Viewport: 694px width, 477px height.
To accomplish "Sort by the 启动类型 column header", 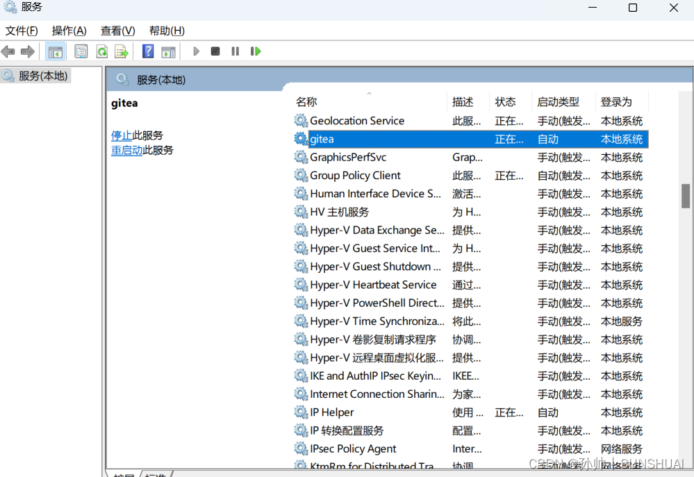I will coord(564,101).
